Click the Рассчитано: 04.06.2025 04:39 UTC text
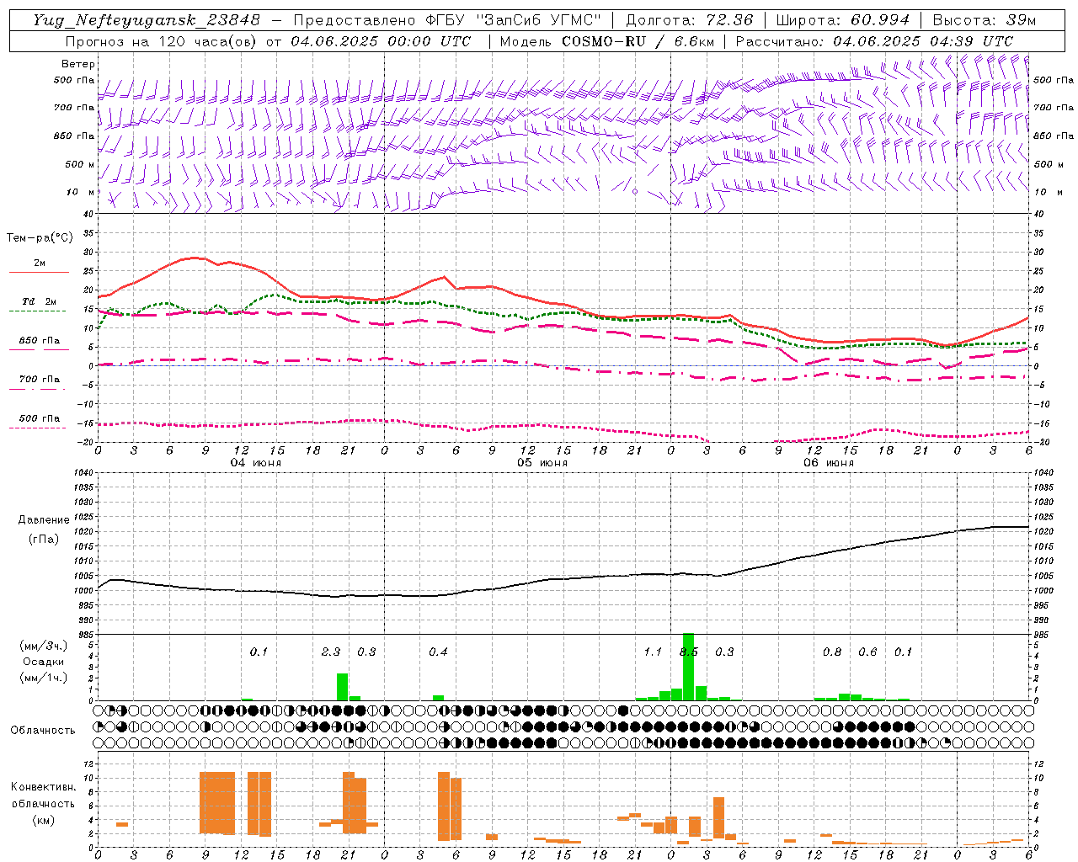Viewport: 1078px width, 862px height. tap(874, 41)
